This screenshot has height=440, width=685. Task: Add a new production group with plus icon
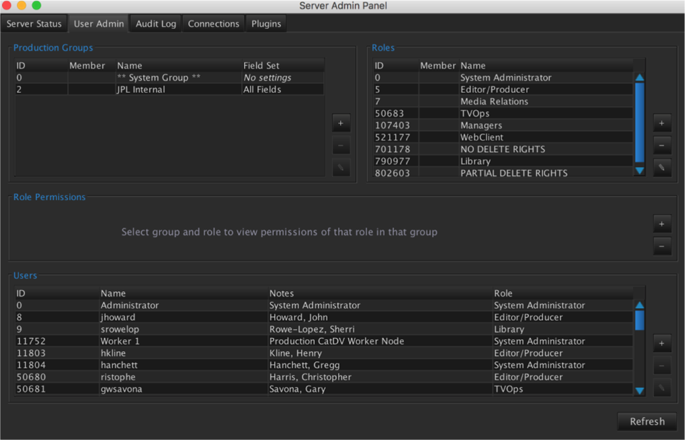(x=341, y=124)
